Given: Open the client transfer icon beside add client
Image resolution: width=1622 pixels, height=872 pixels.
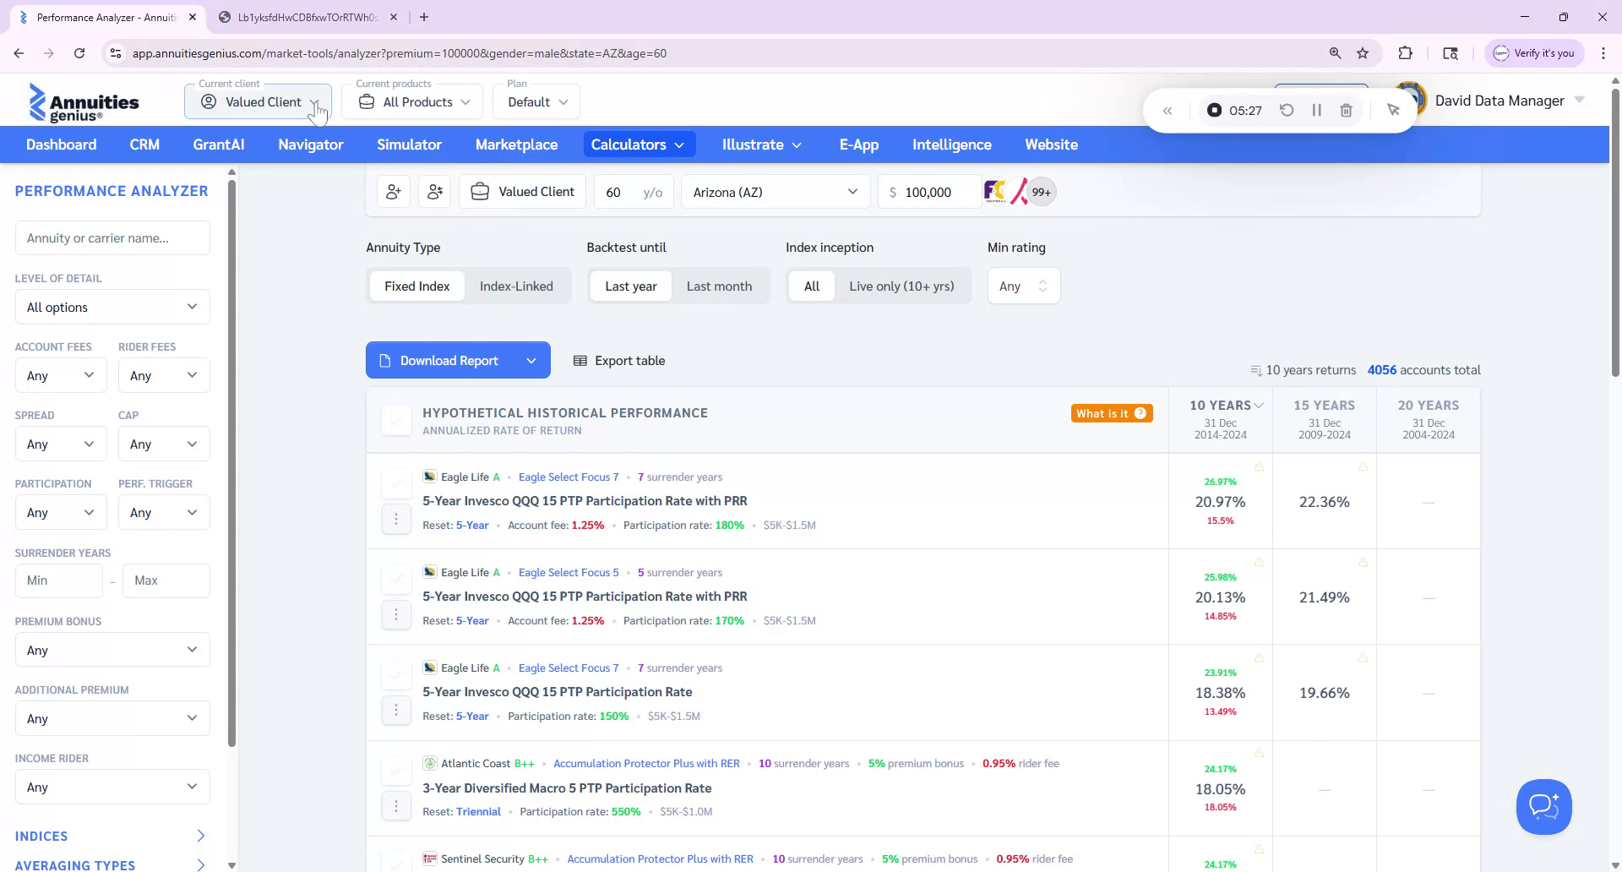Looking at the screenshot, I should tap(434, 191).
